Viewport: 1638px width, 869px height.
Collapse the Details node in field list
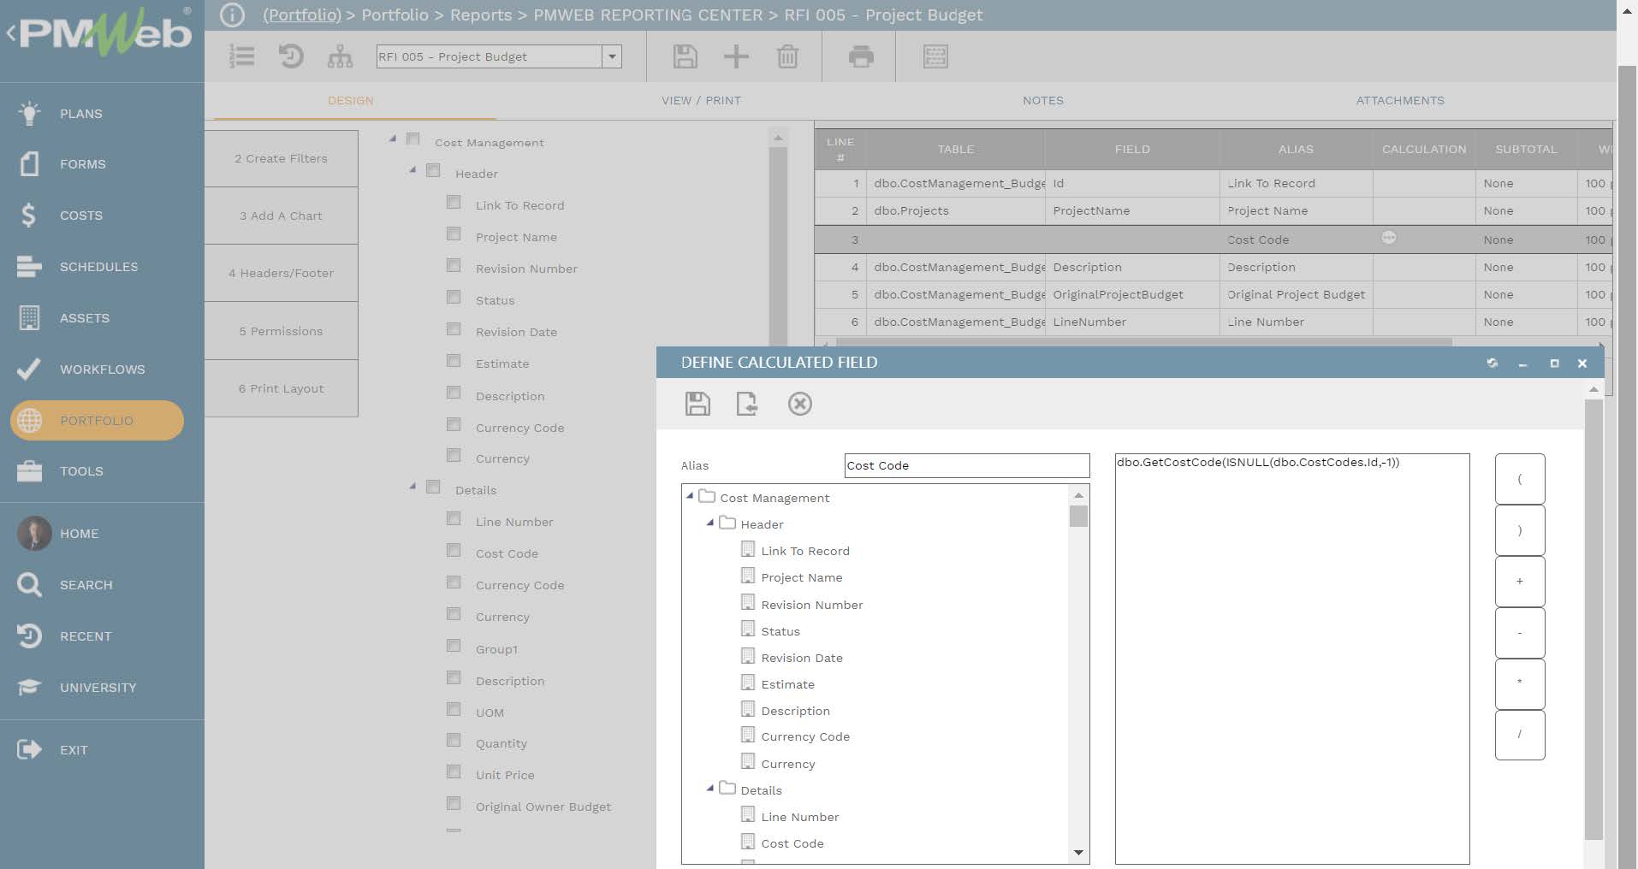pos(412,487)
